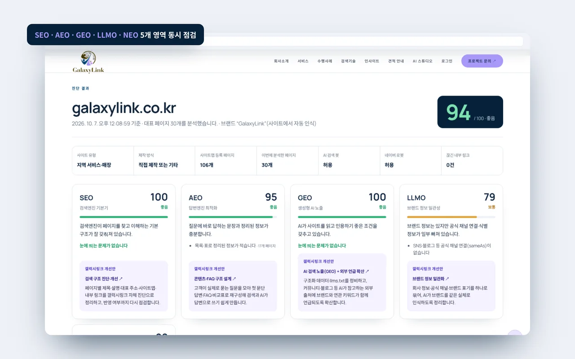Screen dimensions: 575x359
Task: Click the 직접 제작 또는 기타 value
Action: [158, 165]
